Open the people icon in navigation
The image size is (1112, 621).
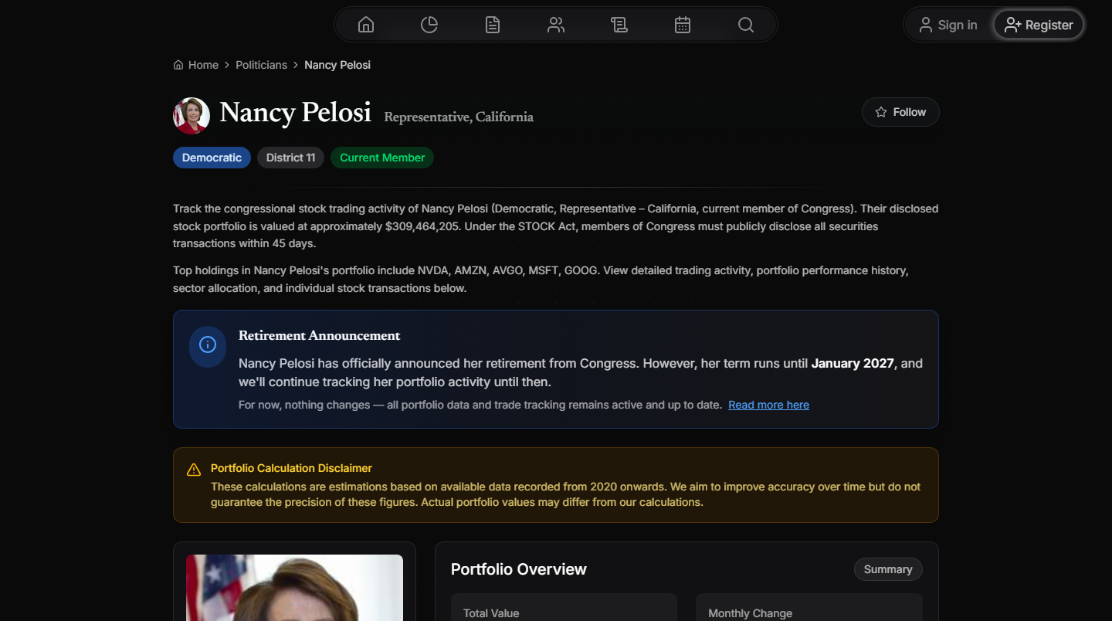[556, 25]
